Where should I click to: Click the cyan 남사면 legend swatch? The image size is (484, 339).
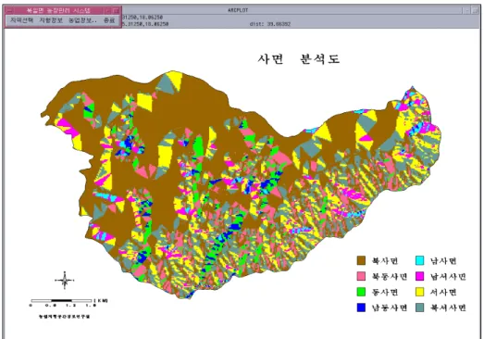point(420,260)
